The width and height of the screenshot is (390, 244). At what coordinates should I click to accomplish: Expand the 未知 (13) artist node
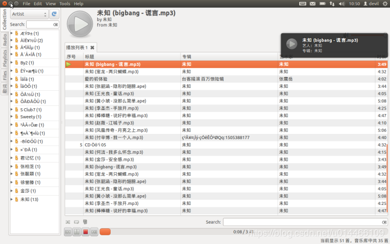[12, 199]
